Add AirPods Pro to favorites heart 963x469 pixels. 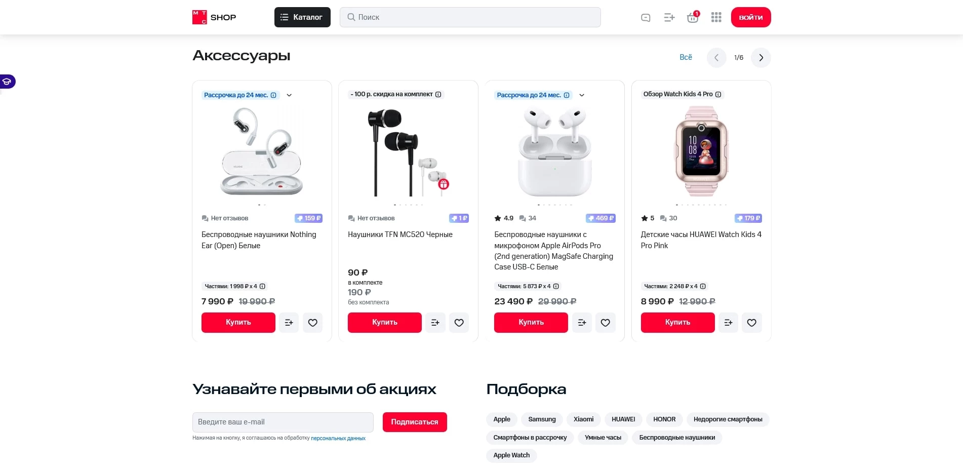click(605, 323)
